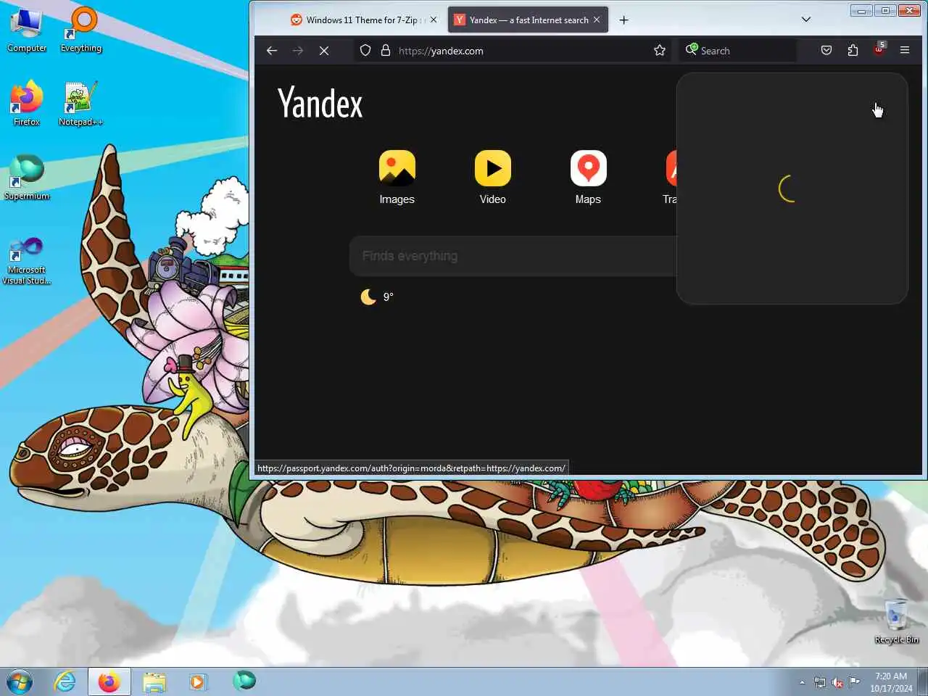Screen dimensions: 928x696
Task: Close the Windows 11 Theme tab
Action: (x=434, y=20)
